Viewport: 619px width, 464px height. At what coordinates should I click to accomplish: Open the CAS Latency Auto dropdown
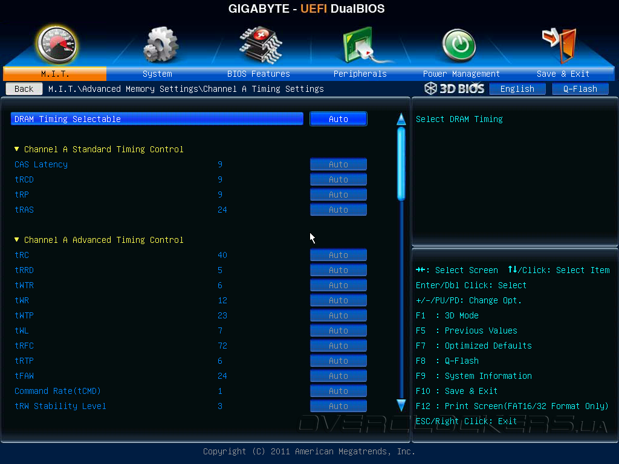click(x=339, y=164)
